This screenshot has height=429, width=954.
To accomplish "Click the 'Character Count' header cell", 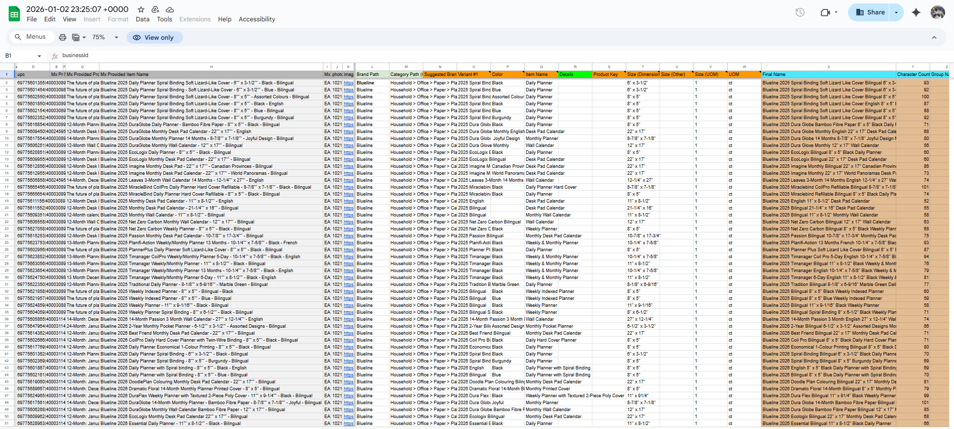I will [x=913, y=74].
